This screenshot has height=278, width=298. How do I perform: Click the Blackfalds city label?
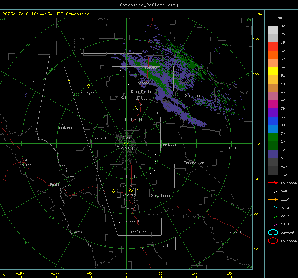click(141, 92)
